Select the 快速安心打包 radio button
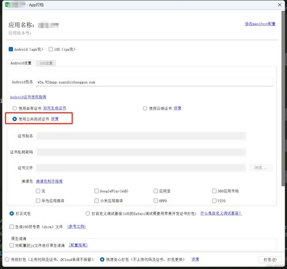This screenshot has height=269, width=287. click(x=102, y=260)
